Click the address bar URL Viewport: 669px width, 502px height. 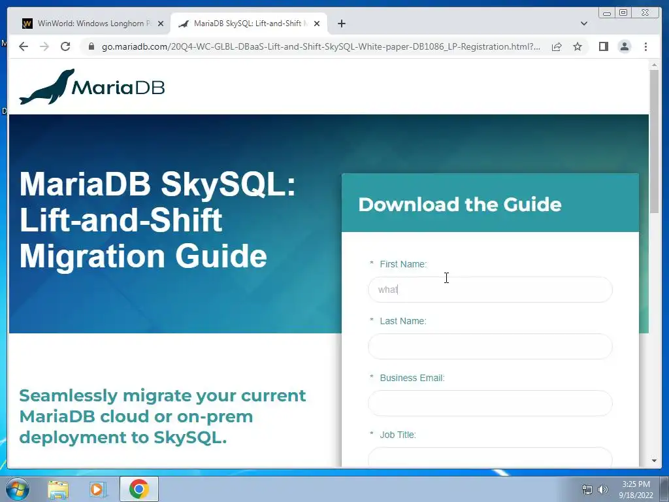(x=321, y=46)
